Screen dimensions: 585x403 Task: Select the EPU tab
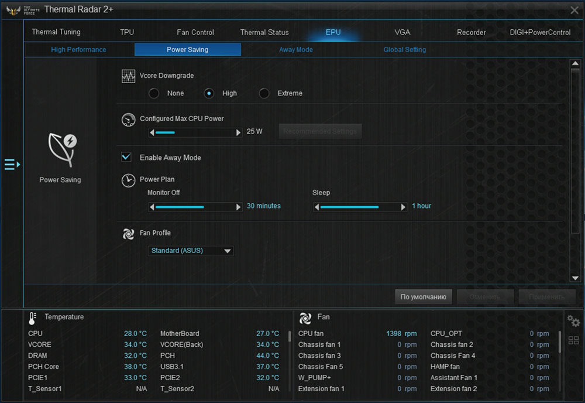click(333, 32)
